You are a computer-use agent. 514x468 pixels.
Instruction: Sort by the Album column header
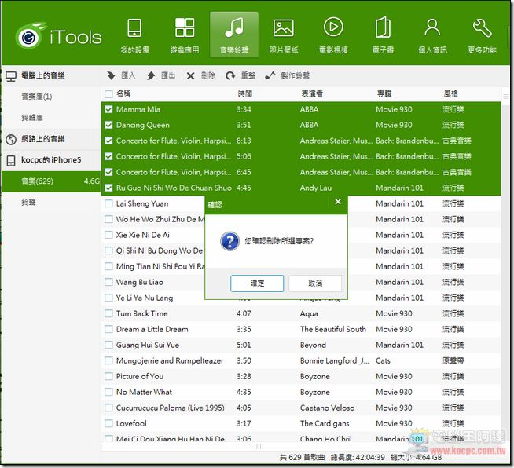click(384, 93)
